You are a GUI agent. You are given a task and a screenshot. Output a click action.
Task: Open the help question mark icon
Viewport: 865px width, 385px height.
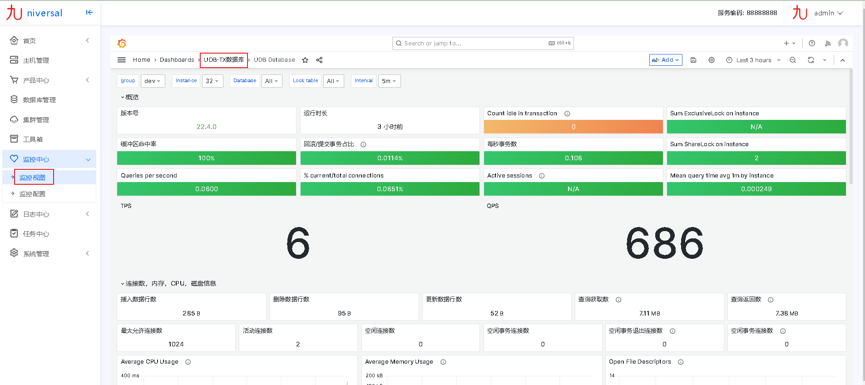pyautogui.click(x=812, y=43)
